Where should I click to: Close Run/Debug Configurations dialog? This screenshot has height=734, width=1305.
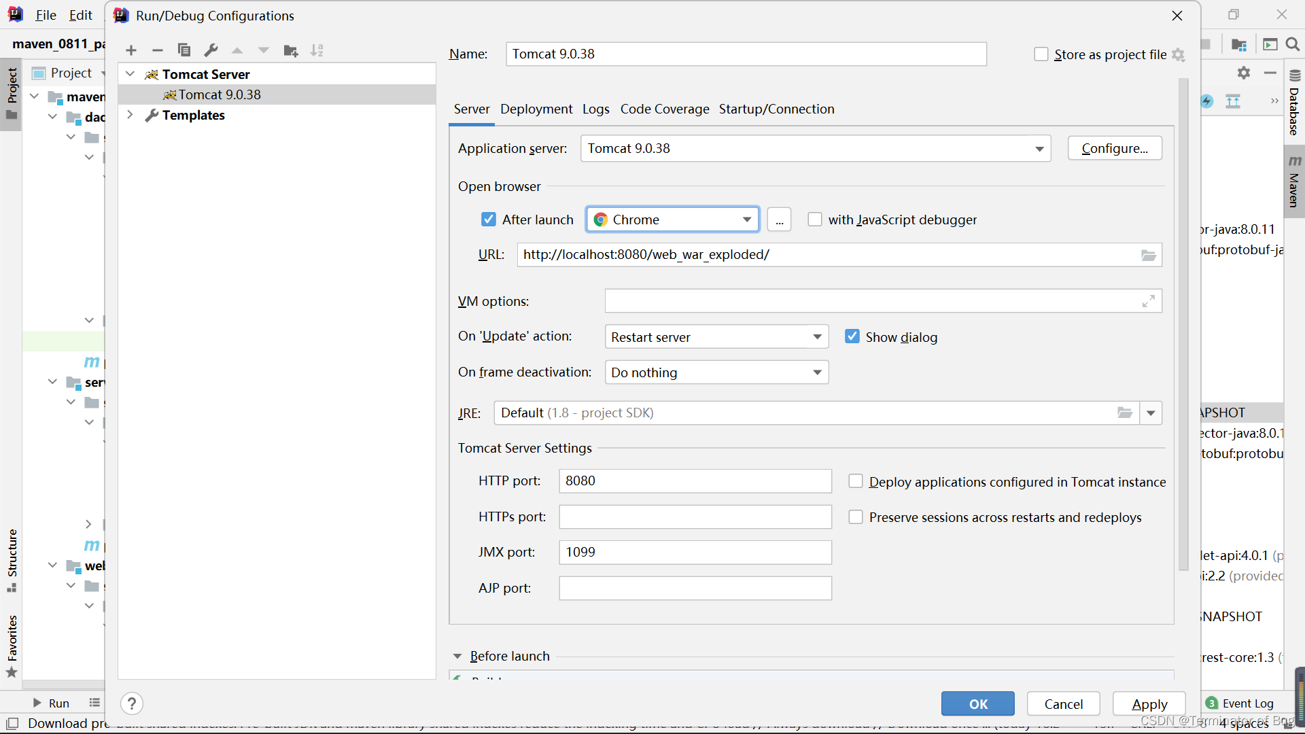pyautogui.click(x=1177, y=16)
